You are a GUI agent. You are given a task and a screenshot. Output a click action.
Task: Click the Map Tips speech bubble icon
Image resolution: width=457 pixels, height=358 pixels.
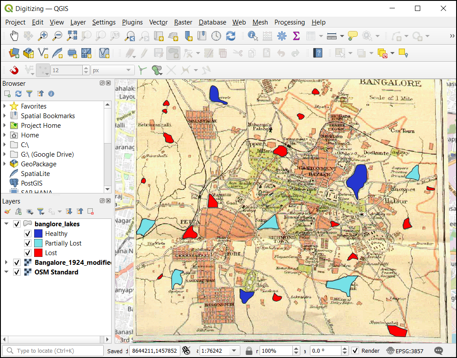coord(353,36)
